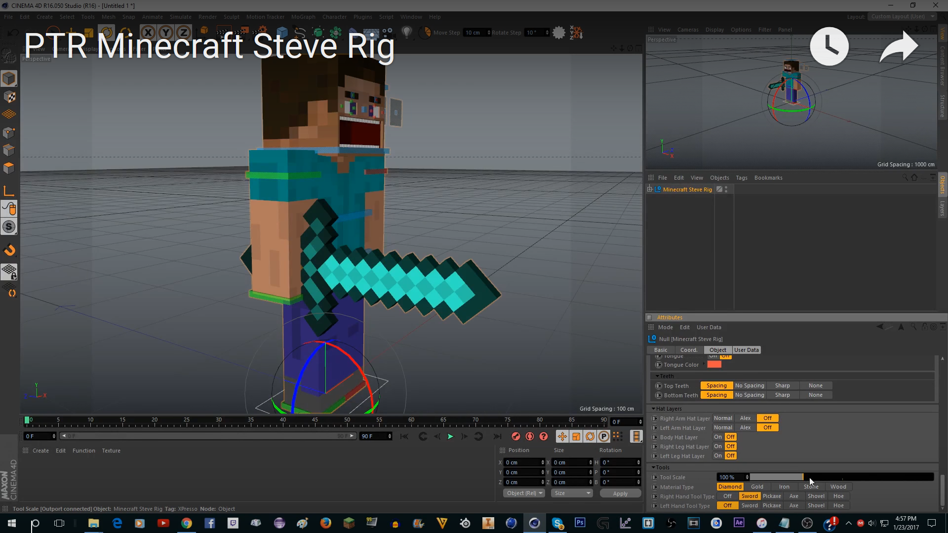Switch to the Basic tab
Viewport: 948px width, 533px height.
pos(660,350)
